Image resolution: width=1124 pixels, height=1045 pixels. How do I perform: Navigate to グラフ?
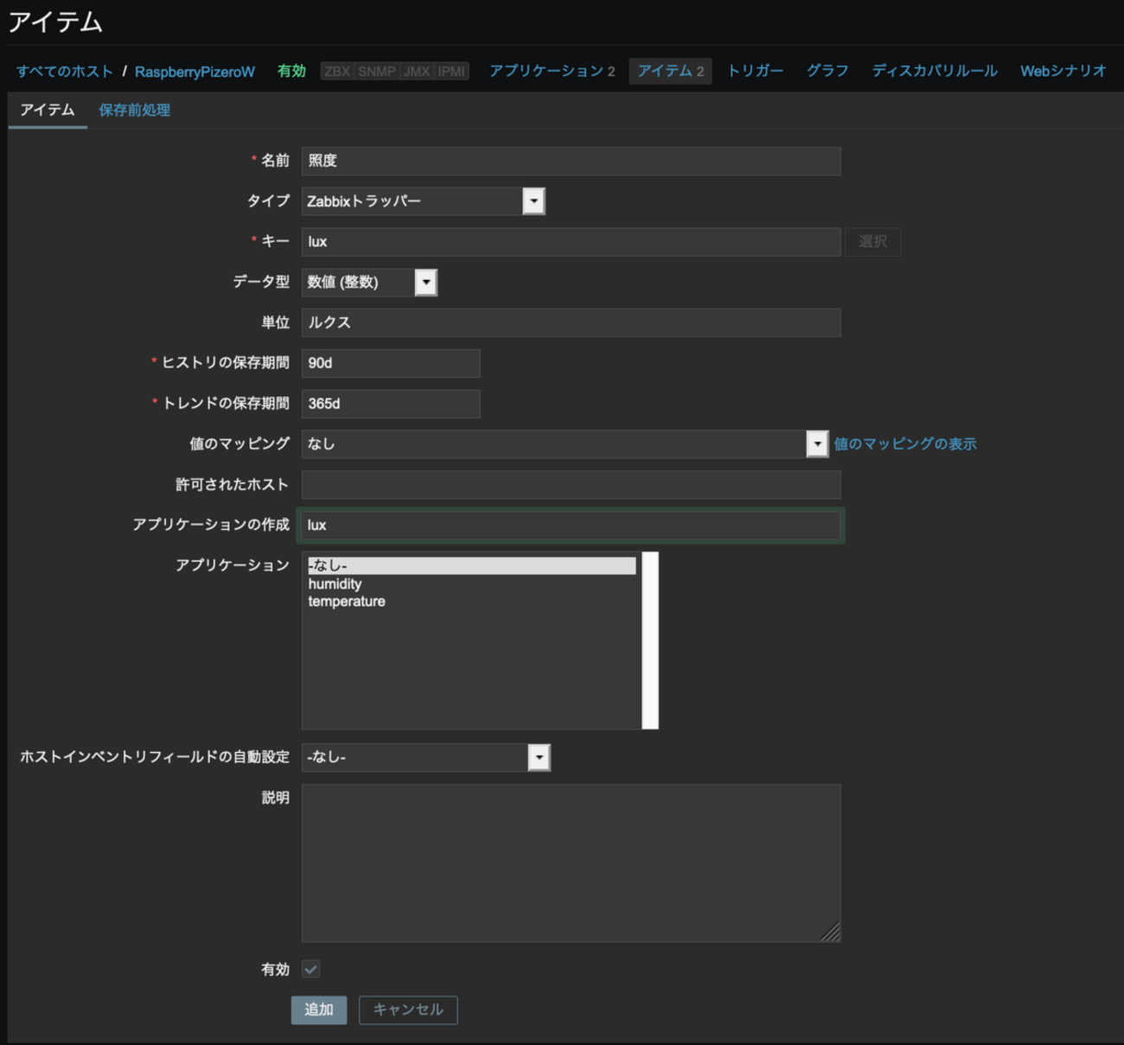(827, 71)
